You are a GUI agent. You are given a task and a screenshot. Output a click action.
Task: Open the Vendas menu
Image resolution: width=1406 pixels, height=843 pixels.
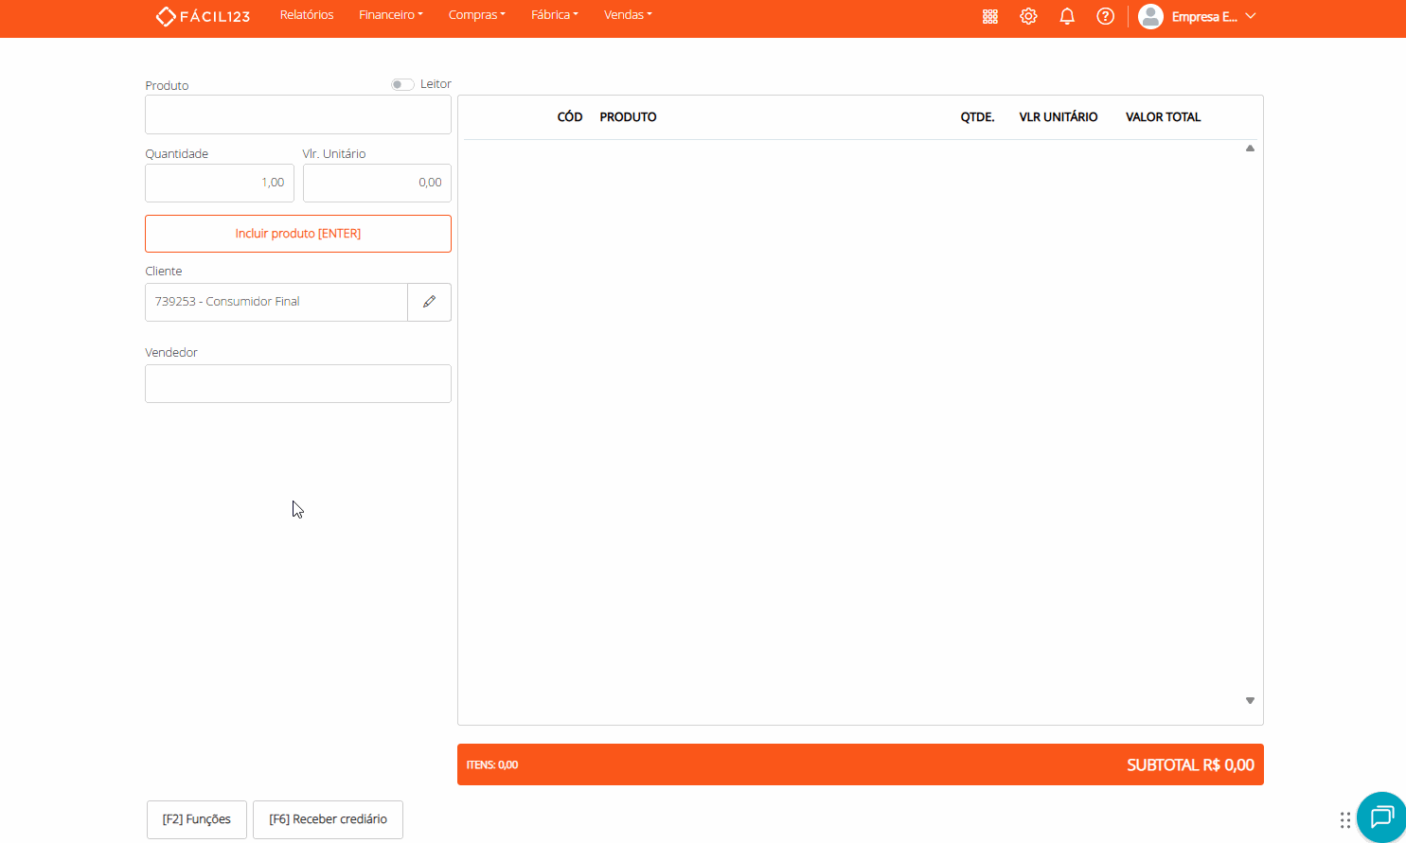point(628,15)
